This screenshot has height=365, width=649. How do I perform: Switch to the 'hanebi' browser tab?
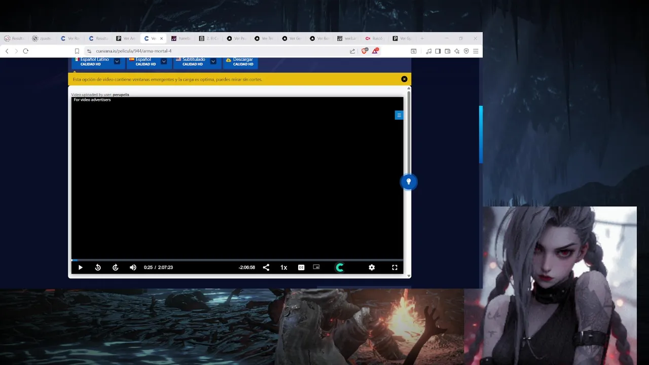pyautogui.click(x=181, y=39)
